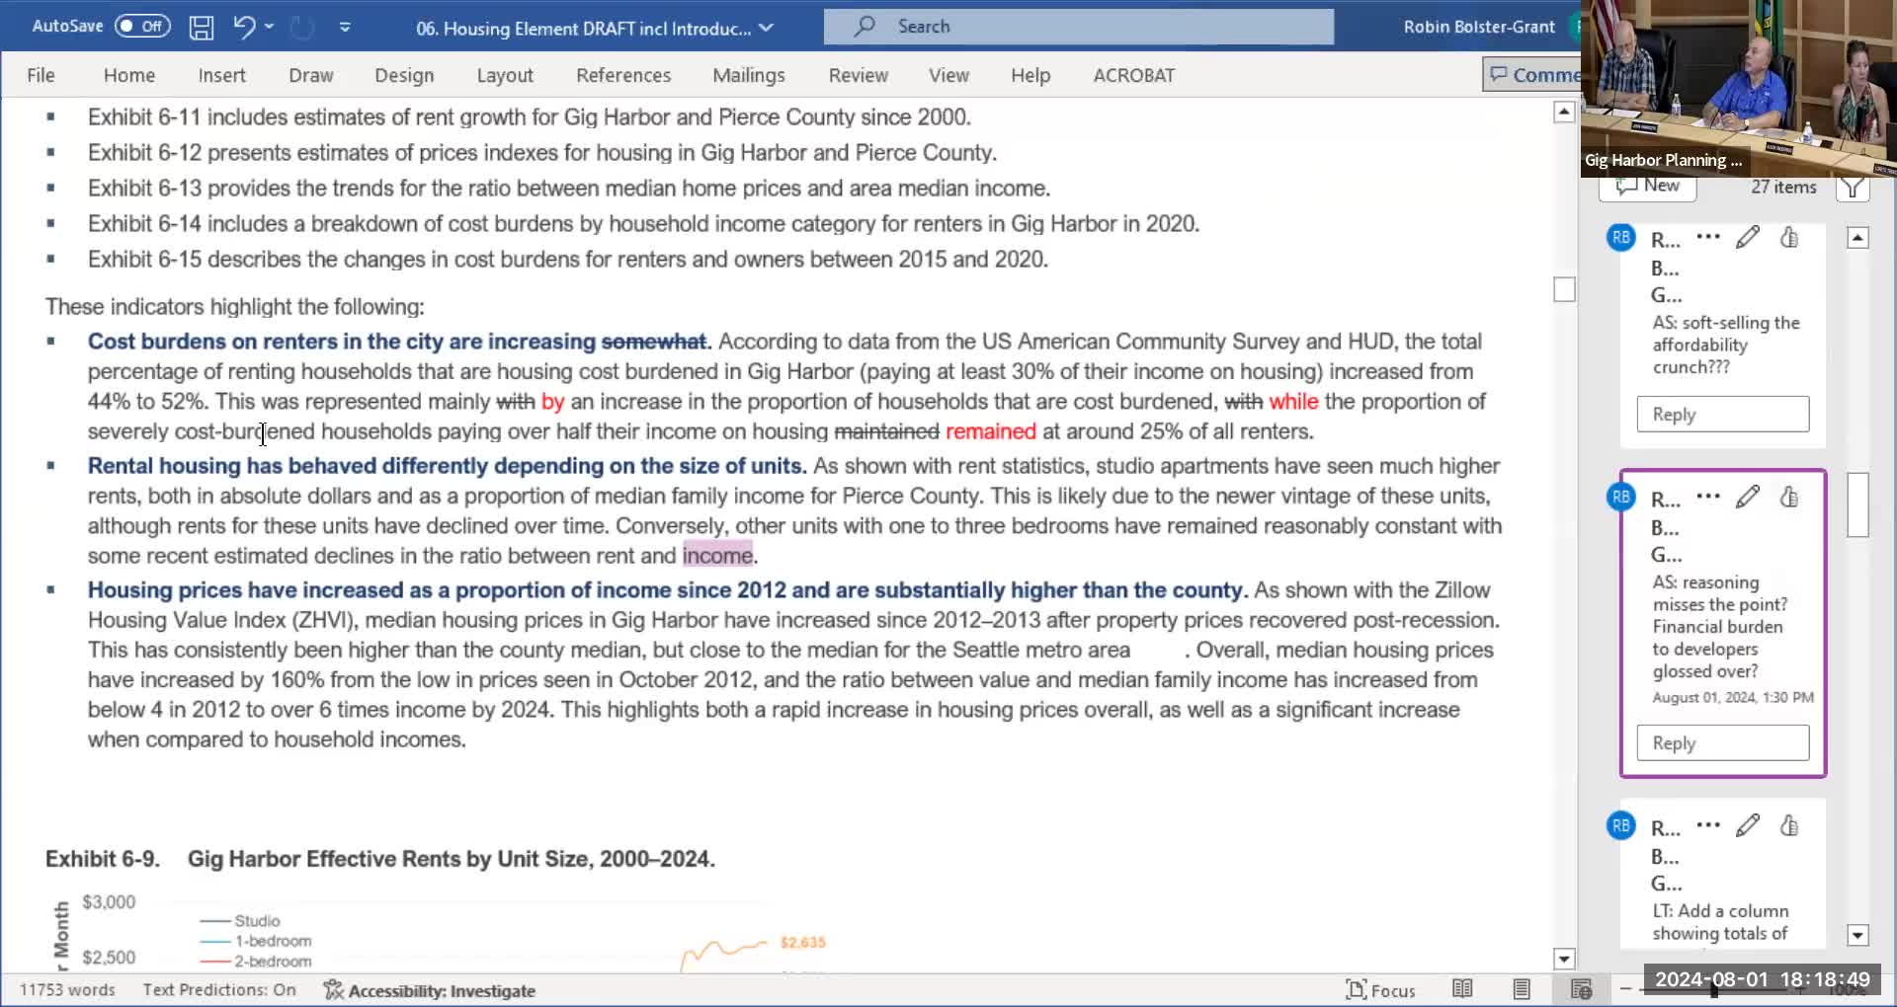Enable Focus mode from the status bar

click(1380, 990)
